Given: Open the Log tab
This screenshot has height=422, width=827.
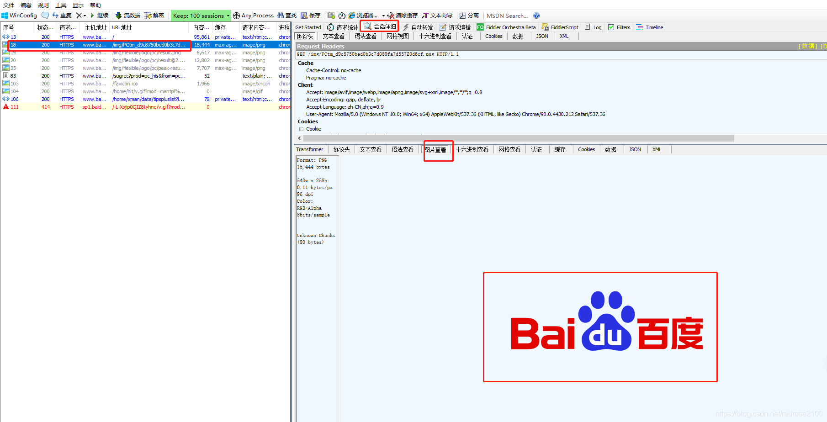Looking at the screenshot, I should click(593, 27).
